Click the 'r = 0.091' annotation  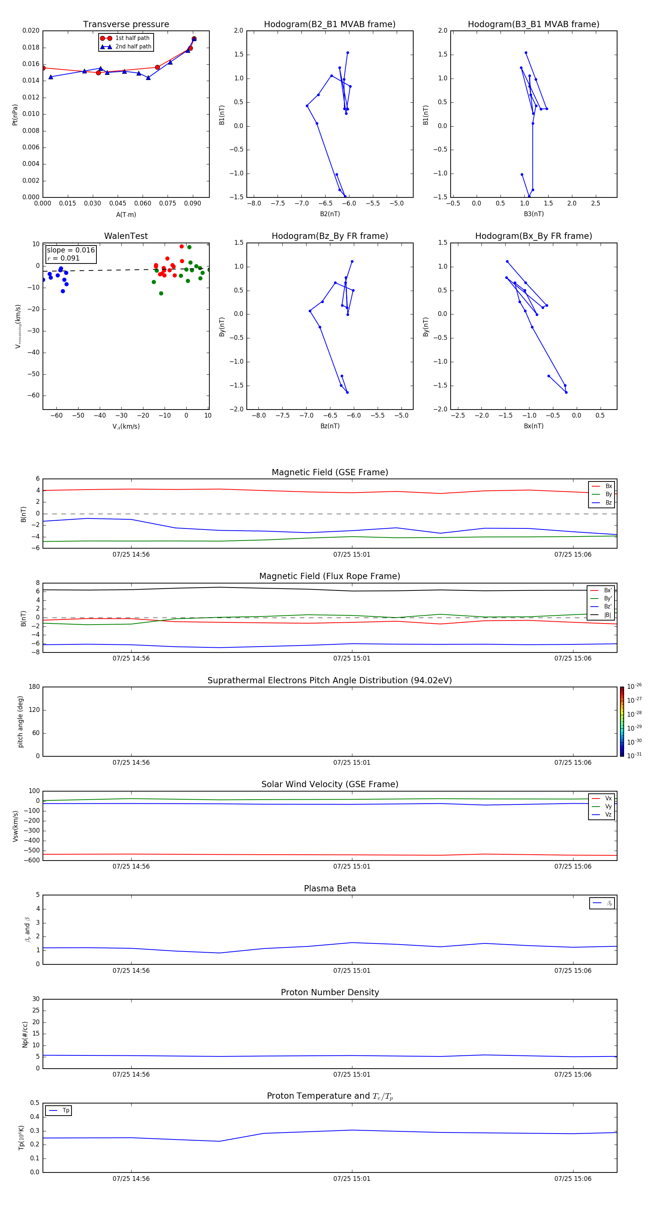pos(63,258)
